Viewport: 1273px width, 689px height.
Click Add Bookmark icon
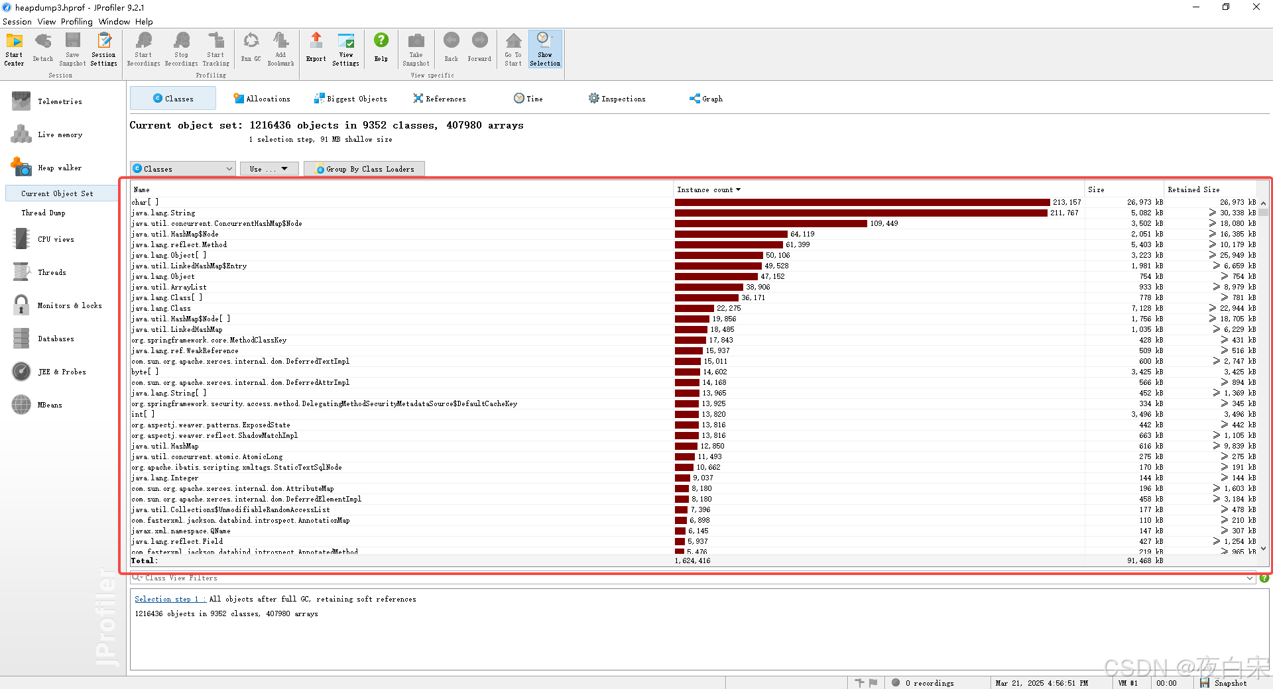click(x=280, y=49)
